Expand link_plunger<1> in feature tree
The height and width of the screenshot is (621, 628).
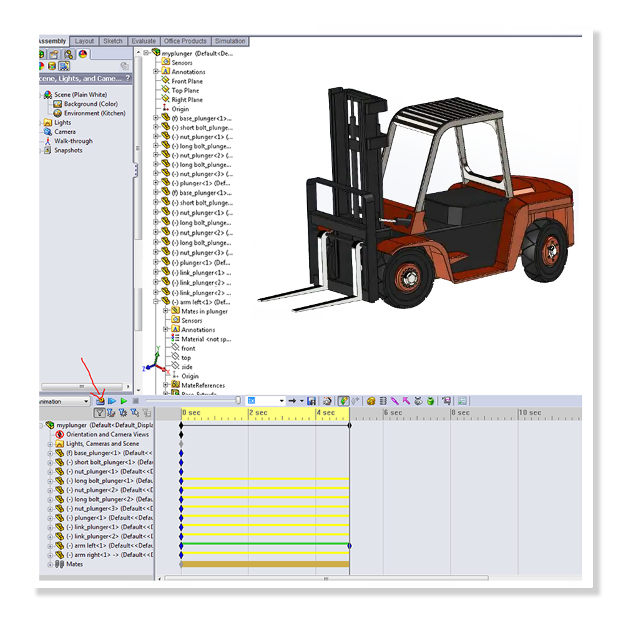(x=156, y=272)
